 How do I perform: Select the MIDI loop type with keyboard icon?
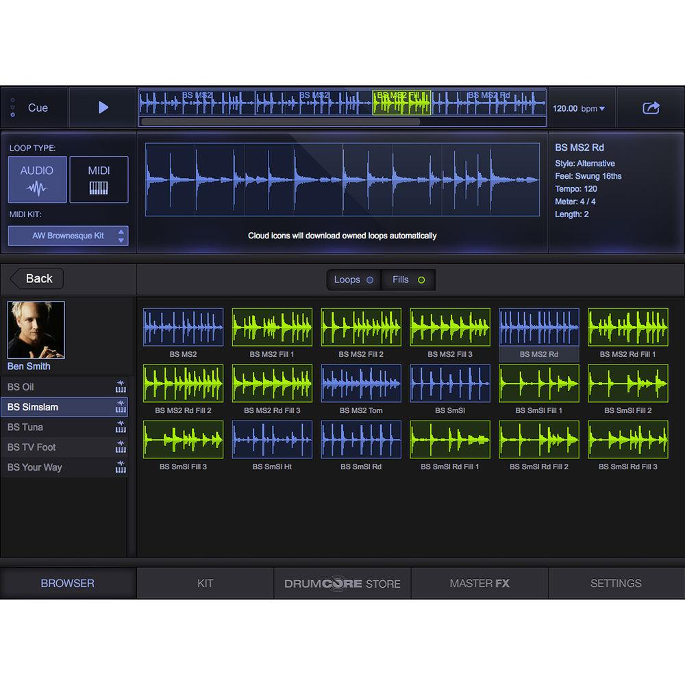click(x=99, y=179)
